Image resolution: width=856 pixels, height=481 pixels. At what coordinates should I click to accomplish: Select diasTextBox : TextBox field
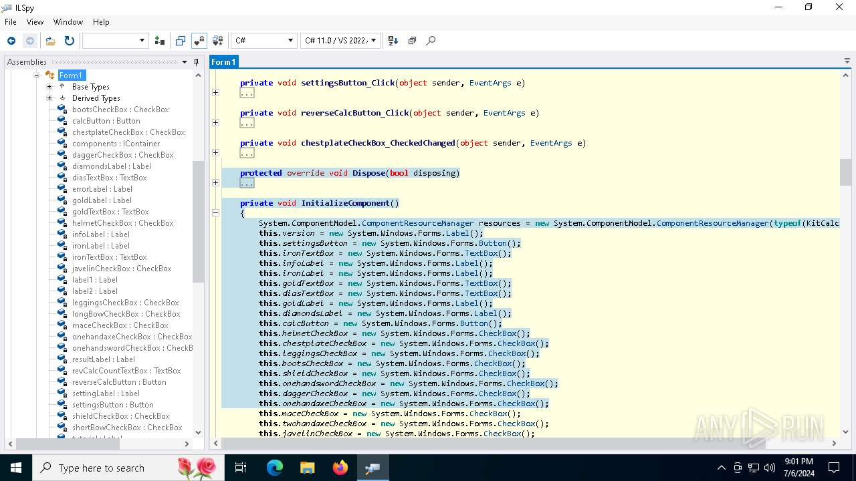[110, 178]
